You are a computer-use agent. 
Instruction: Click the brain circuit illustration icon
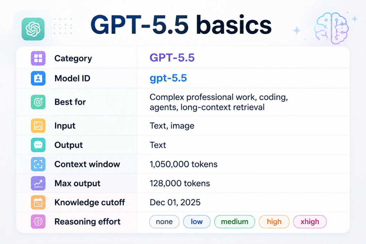point(331,28)
